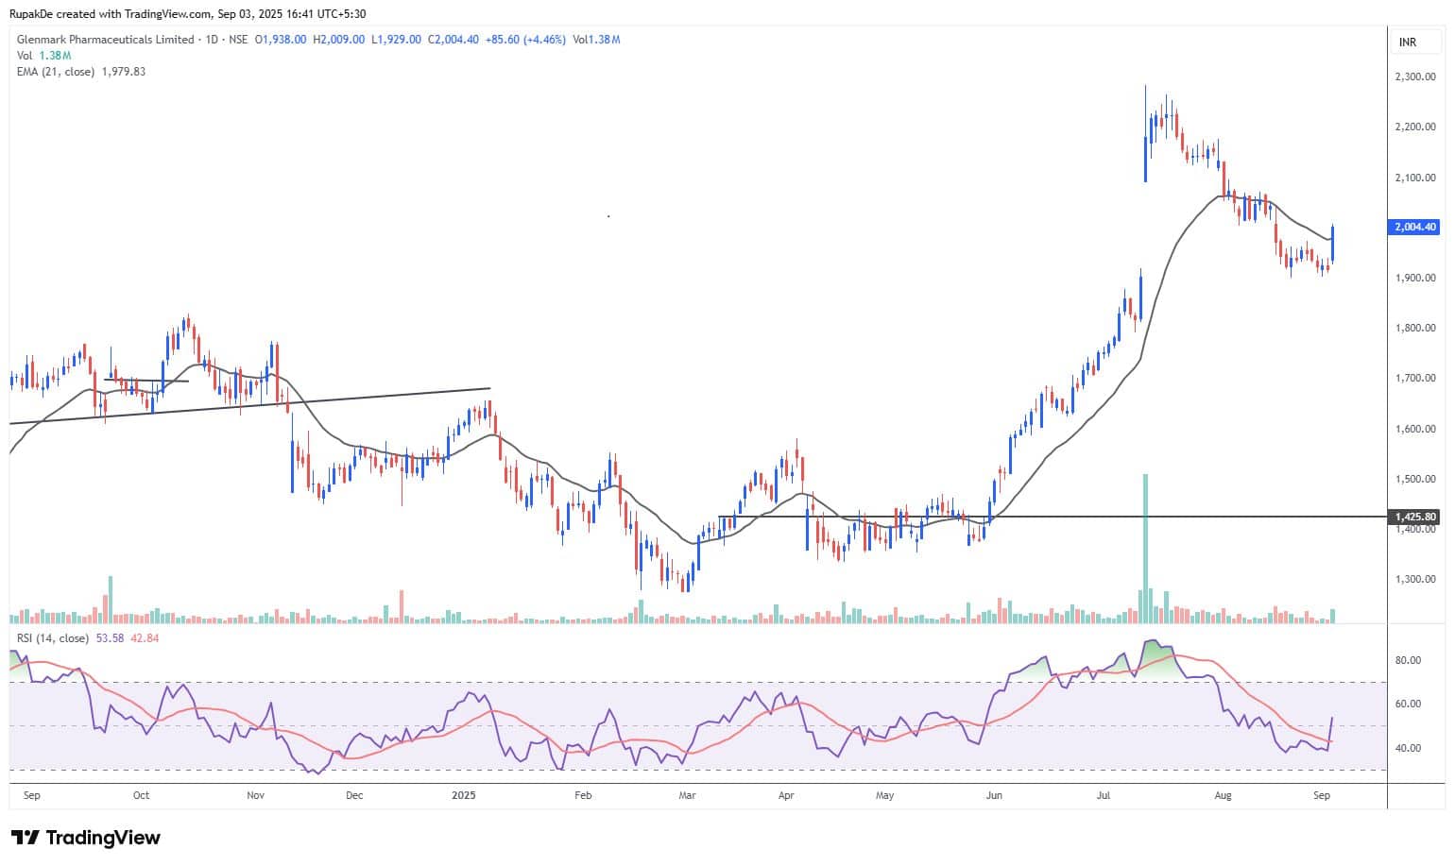
Task: Click the Oct time axis label
Action: 141,795
